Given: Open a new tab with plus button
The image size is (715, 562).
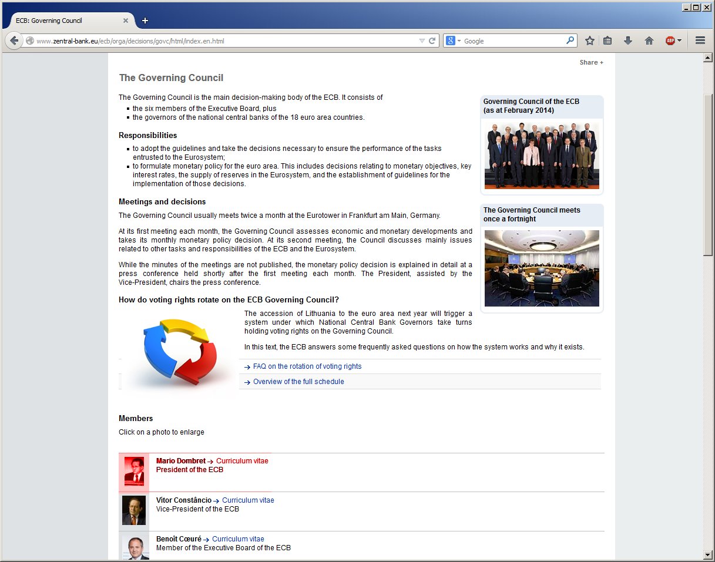Looking at the screenshot, I should (145, 21).
